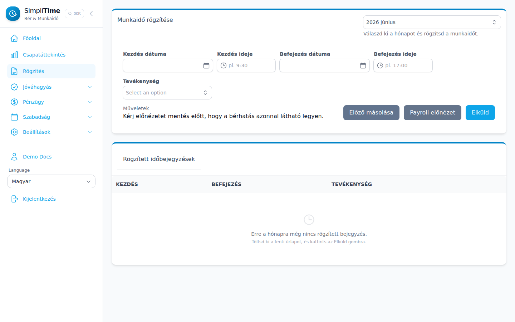515x322 pixels.
Task: Open calendar picker for Befejezés dátuma
Action: (x=363, y=65)
